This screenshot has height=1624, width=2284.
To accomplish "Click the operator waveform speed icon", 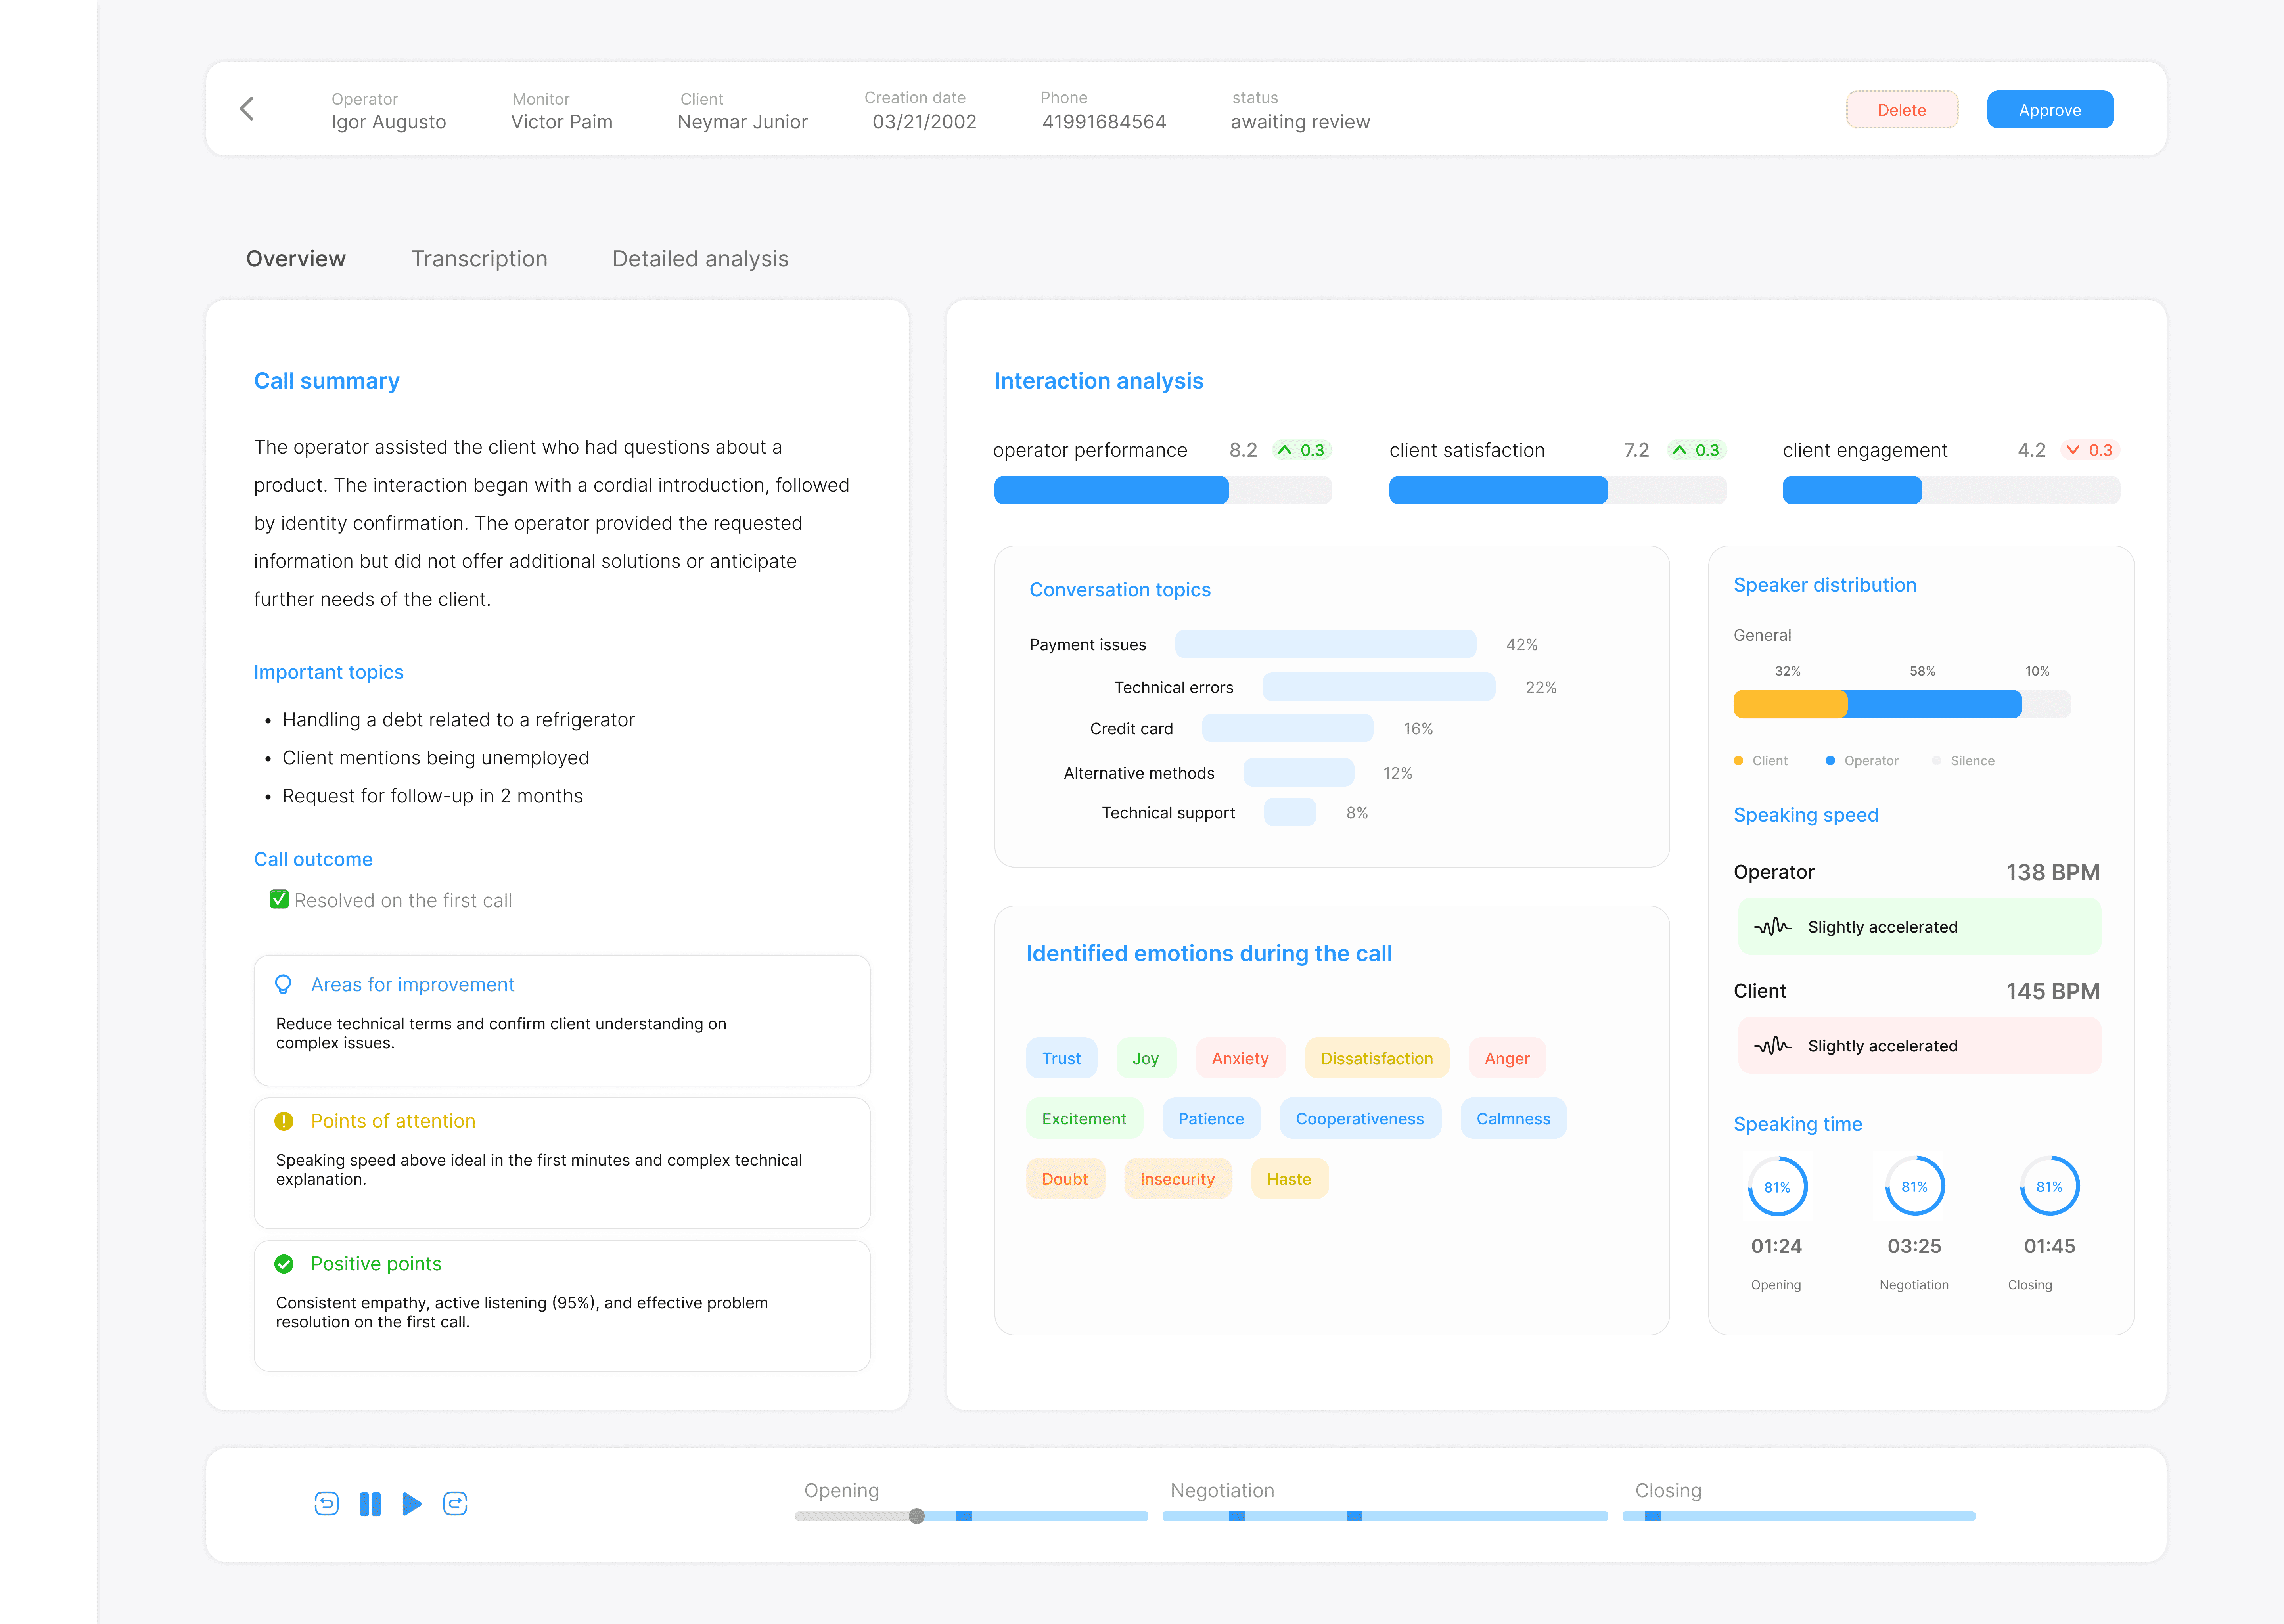I will 1773,927.
